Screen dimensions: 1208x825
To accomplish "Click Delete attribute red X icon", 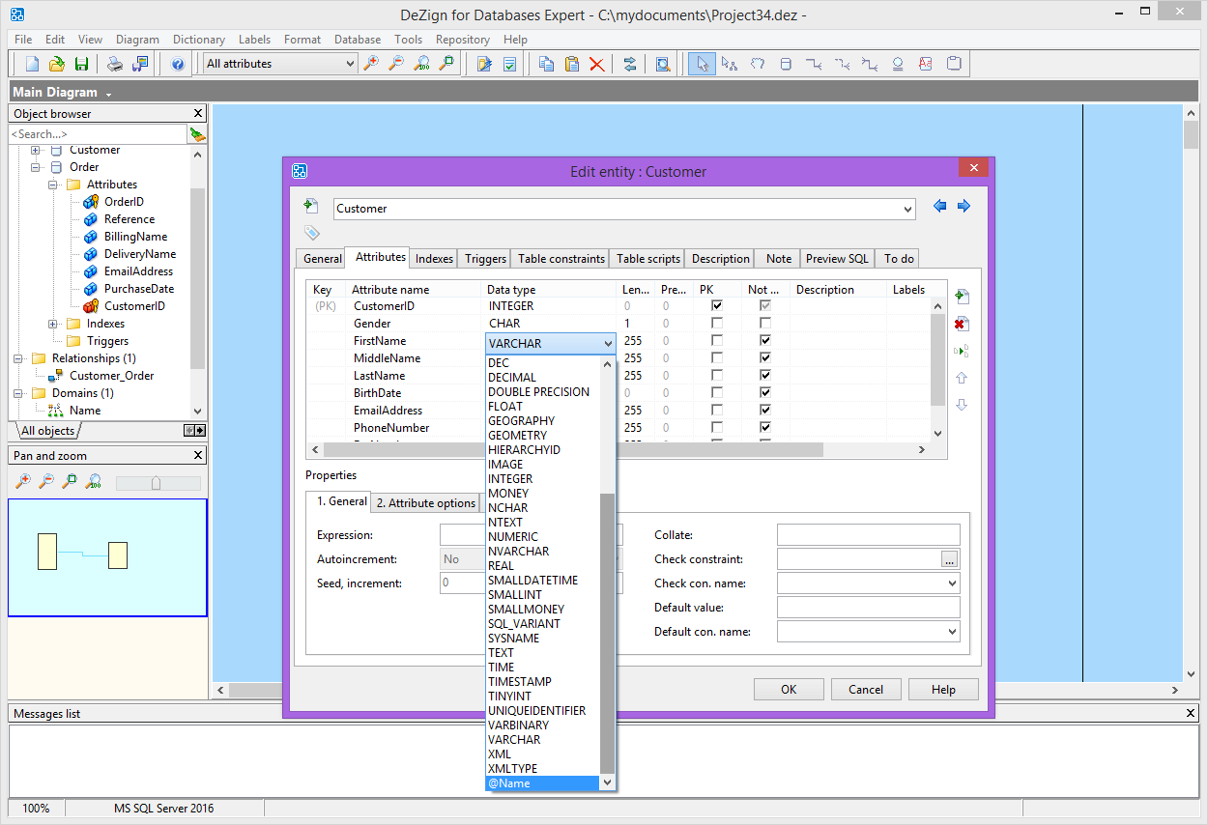I will 962,324.
